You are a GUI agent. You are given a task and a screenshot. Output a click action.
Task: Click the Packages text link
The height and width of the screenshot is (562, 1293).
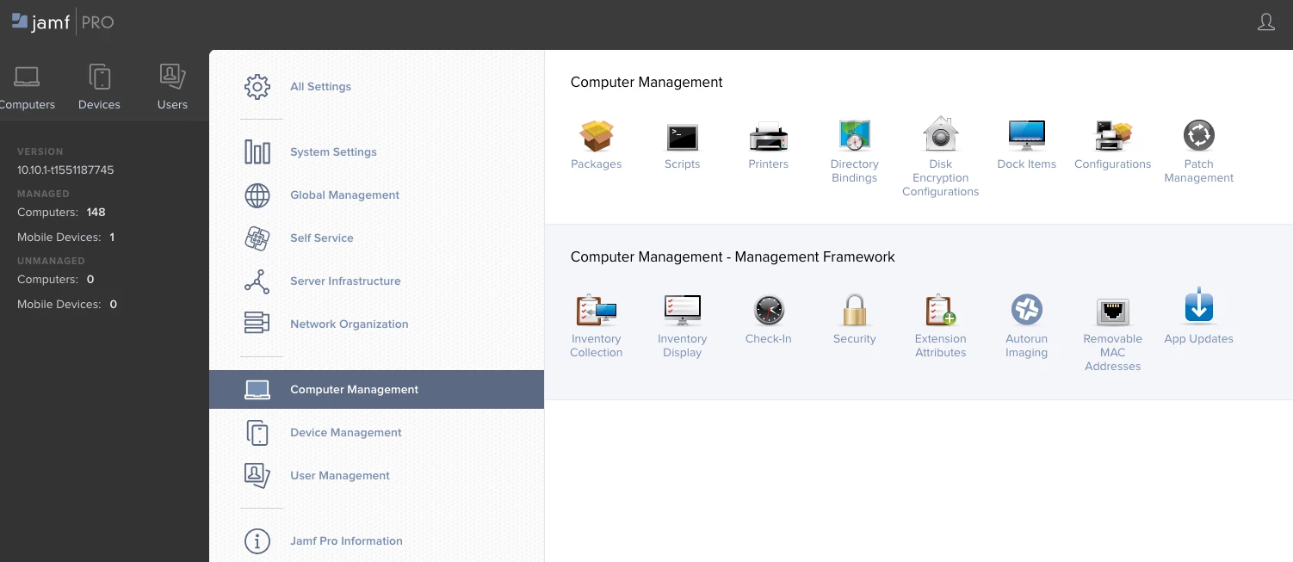pos(596,164)
